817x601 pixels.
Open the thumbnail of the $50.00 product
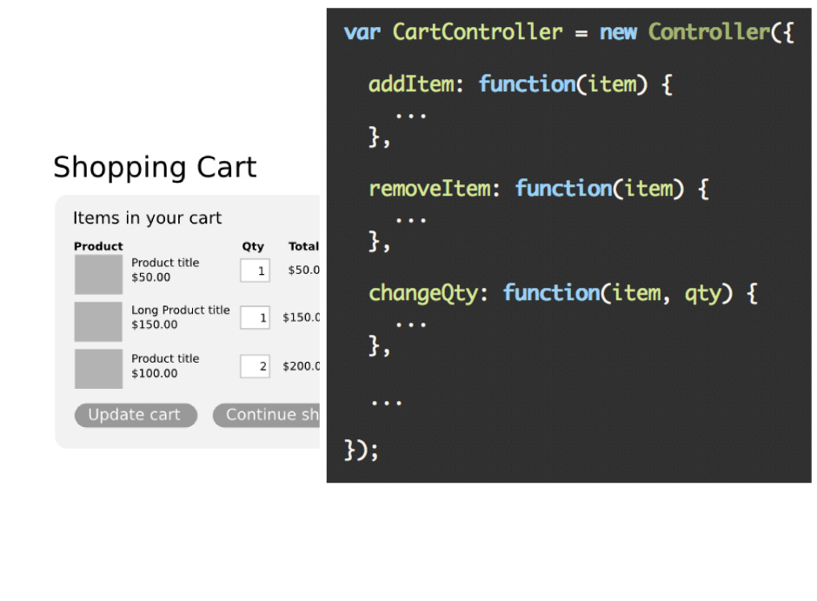(x=98, y=274)
